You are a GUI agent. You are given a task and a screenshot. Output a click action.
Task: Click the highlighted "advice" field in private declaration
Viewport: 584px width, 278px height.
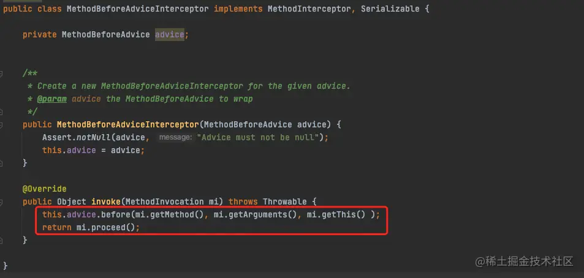170,35
